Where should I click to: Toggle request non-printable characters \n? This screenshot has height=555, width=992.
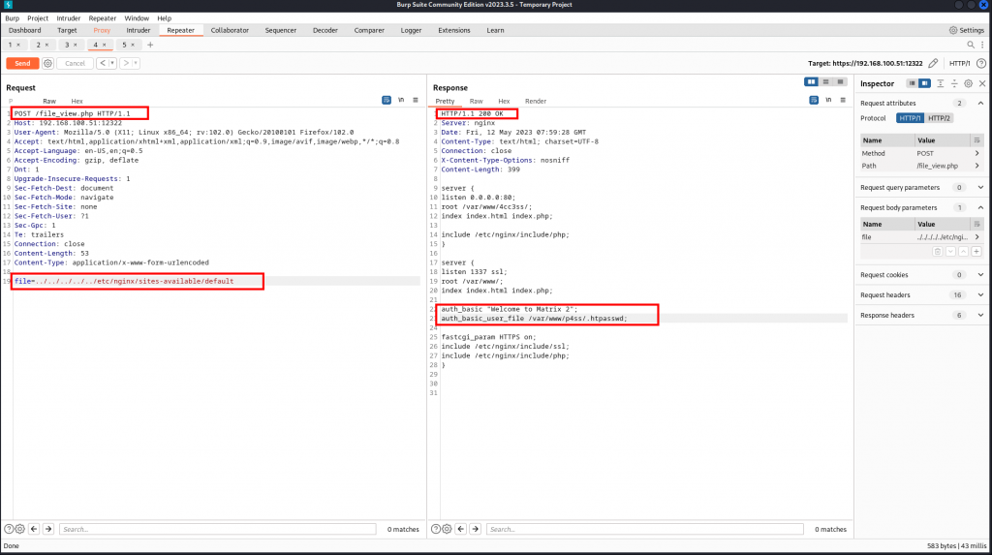pos(401,100)
